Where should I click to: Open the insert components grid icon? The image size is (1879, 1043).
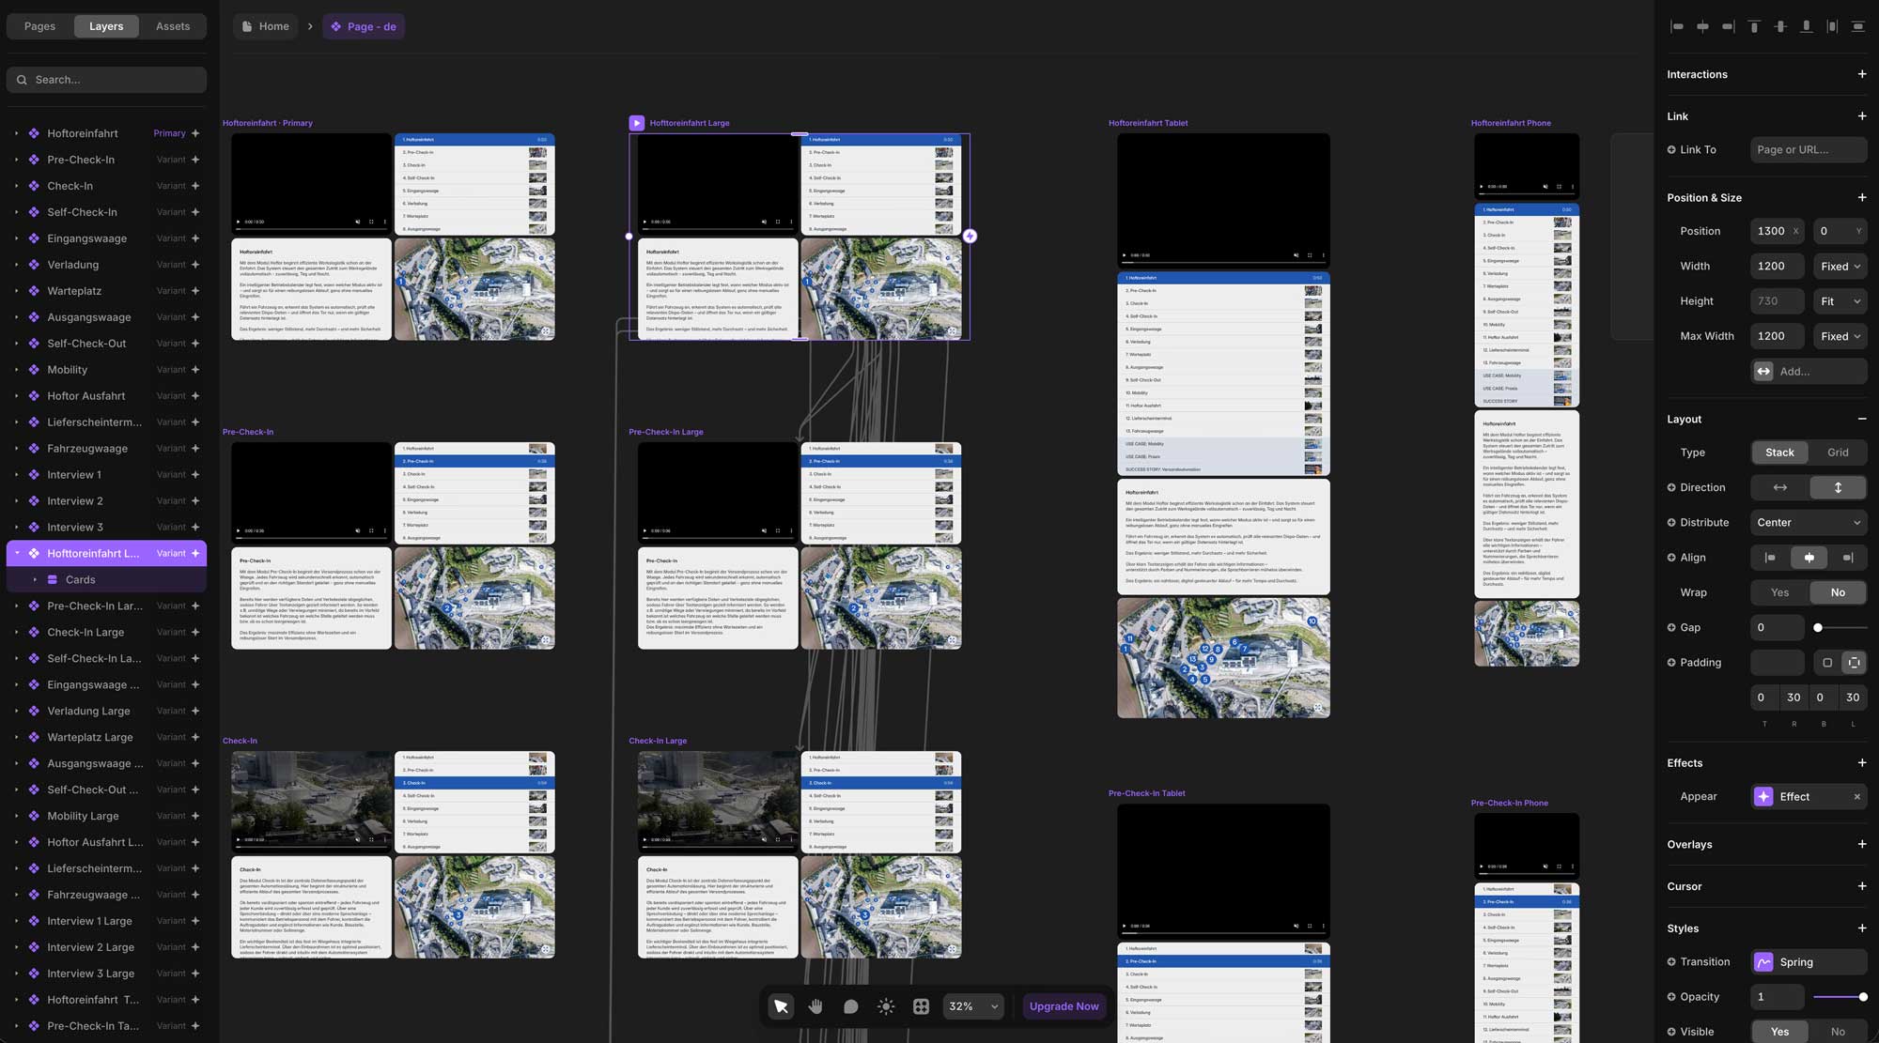921,1006
